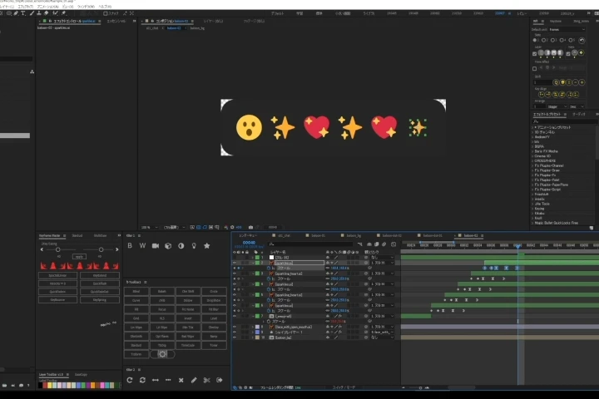The image size is (599, 399).
Task: Expand the アニメーションプリセット effects folder
Action: pos(533,127)
